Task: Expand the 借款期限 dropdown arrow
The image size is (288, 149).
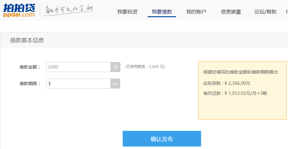Action: 115,84
